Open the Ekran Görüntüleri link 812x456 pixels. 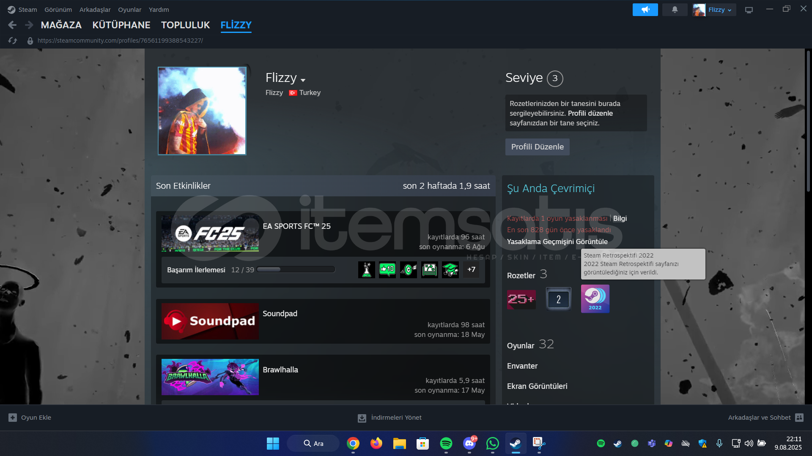[x=537, y=386]
